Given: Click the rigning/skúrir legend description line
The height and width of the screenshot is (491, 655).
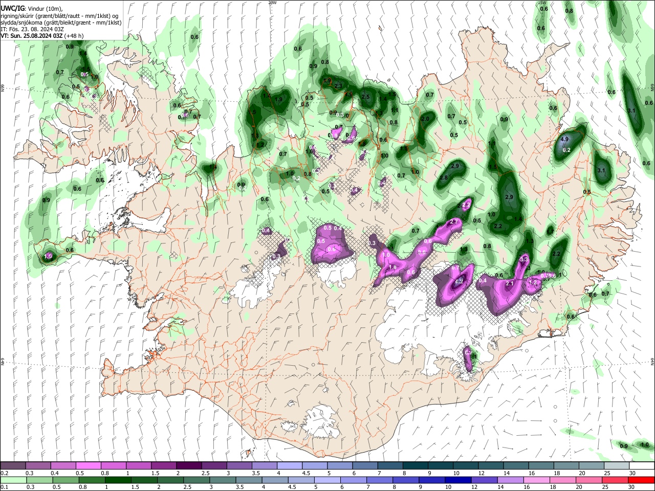Looking at the screenshot, I should [59, 16].
